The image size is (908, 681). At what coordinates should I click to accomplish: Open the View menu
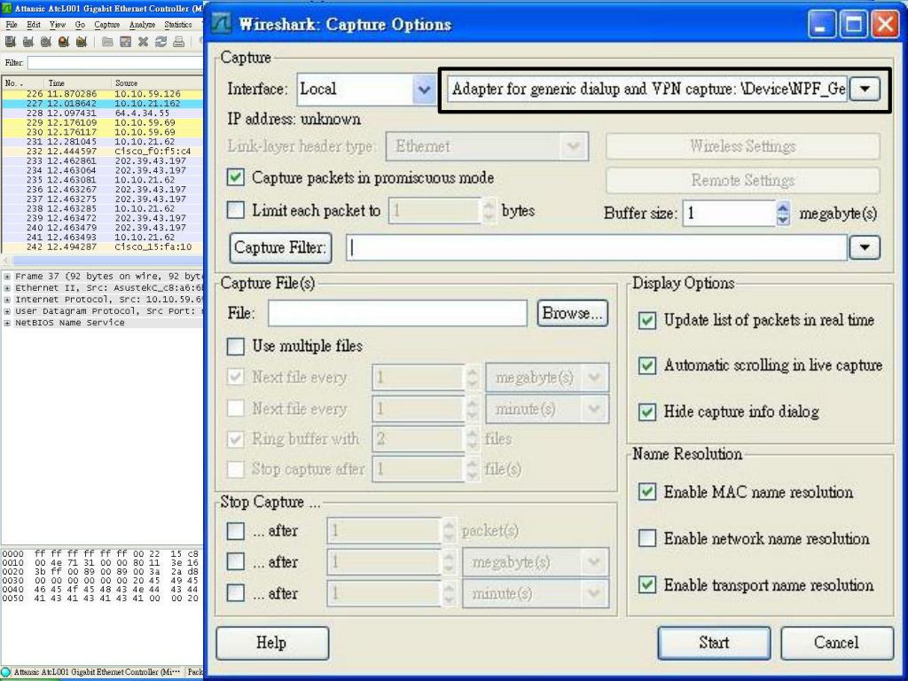pyautogui.click(x=58, y=25)
